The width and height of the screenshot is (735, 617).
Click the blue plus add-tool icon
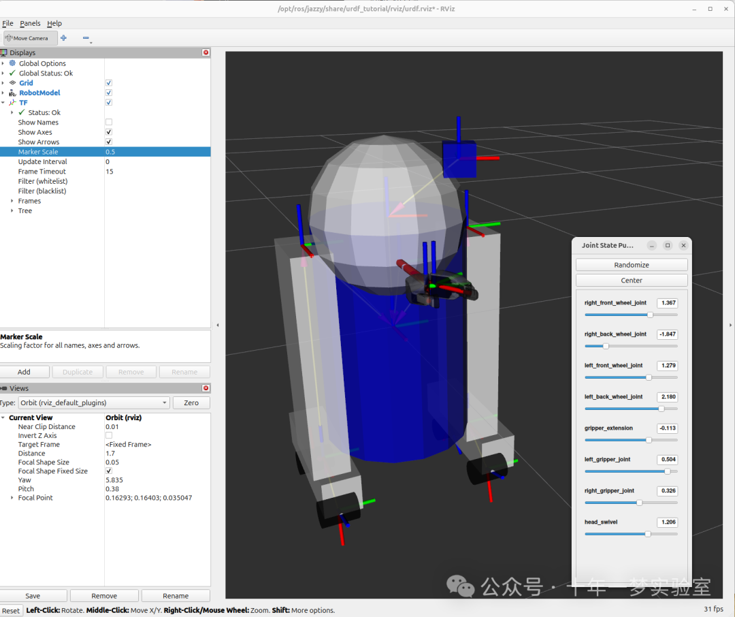[x=64, y=38]
